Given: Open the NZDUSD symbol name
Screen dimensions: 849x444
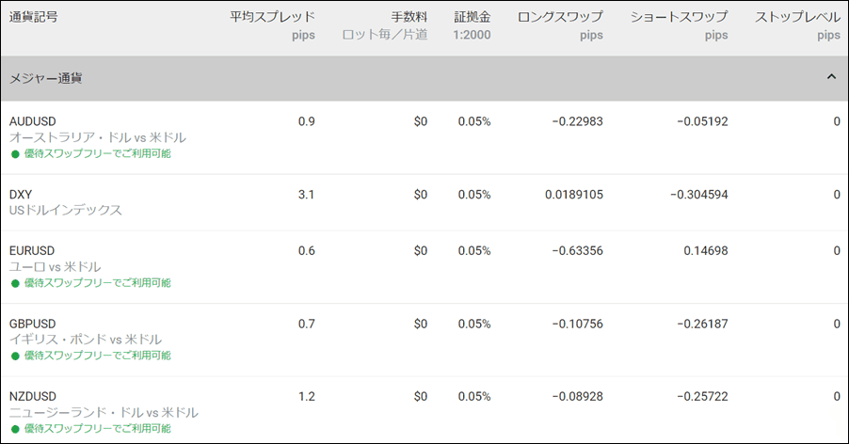Looking at the screenshot, I should pos(33,397).
